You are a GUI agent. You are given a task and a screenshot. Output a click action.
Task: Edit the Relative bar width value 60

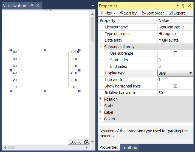point(175,93)
